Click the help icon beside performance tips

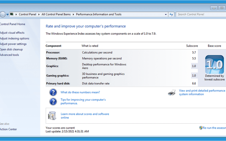point(53,102)
